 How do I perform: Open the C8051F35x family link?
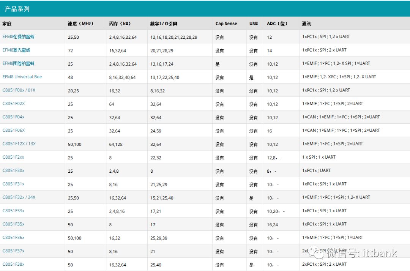click(13, 224)
